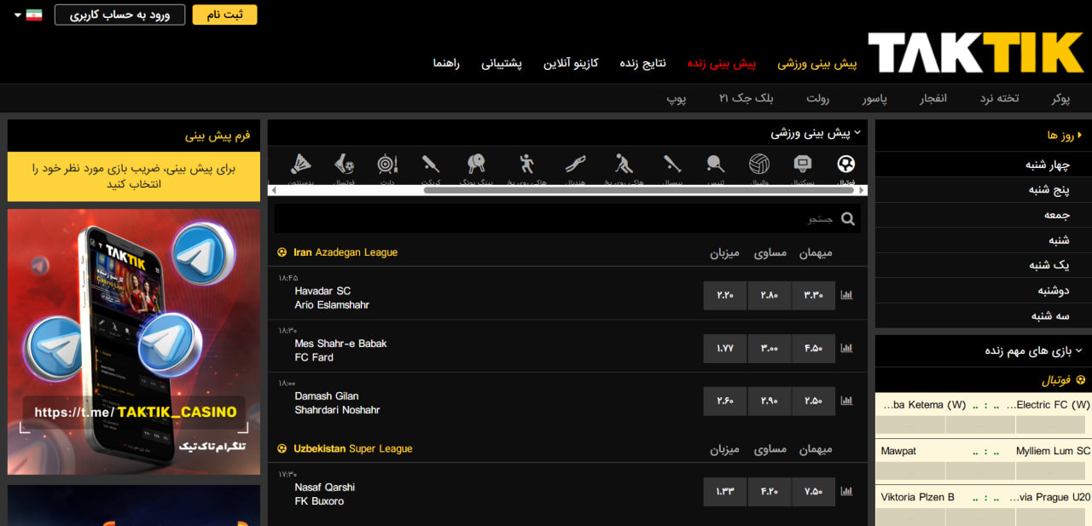Viewport: 1092px width, 526px height.
Task: Select the darts target sport icon
Action: click(x=387, y=165)
